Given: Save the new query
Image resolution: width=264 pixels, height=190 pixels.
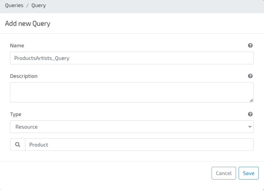Looking at the screenshot, I should point(248,173).
